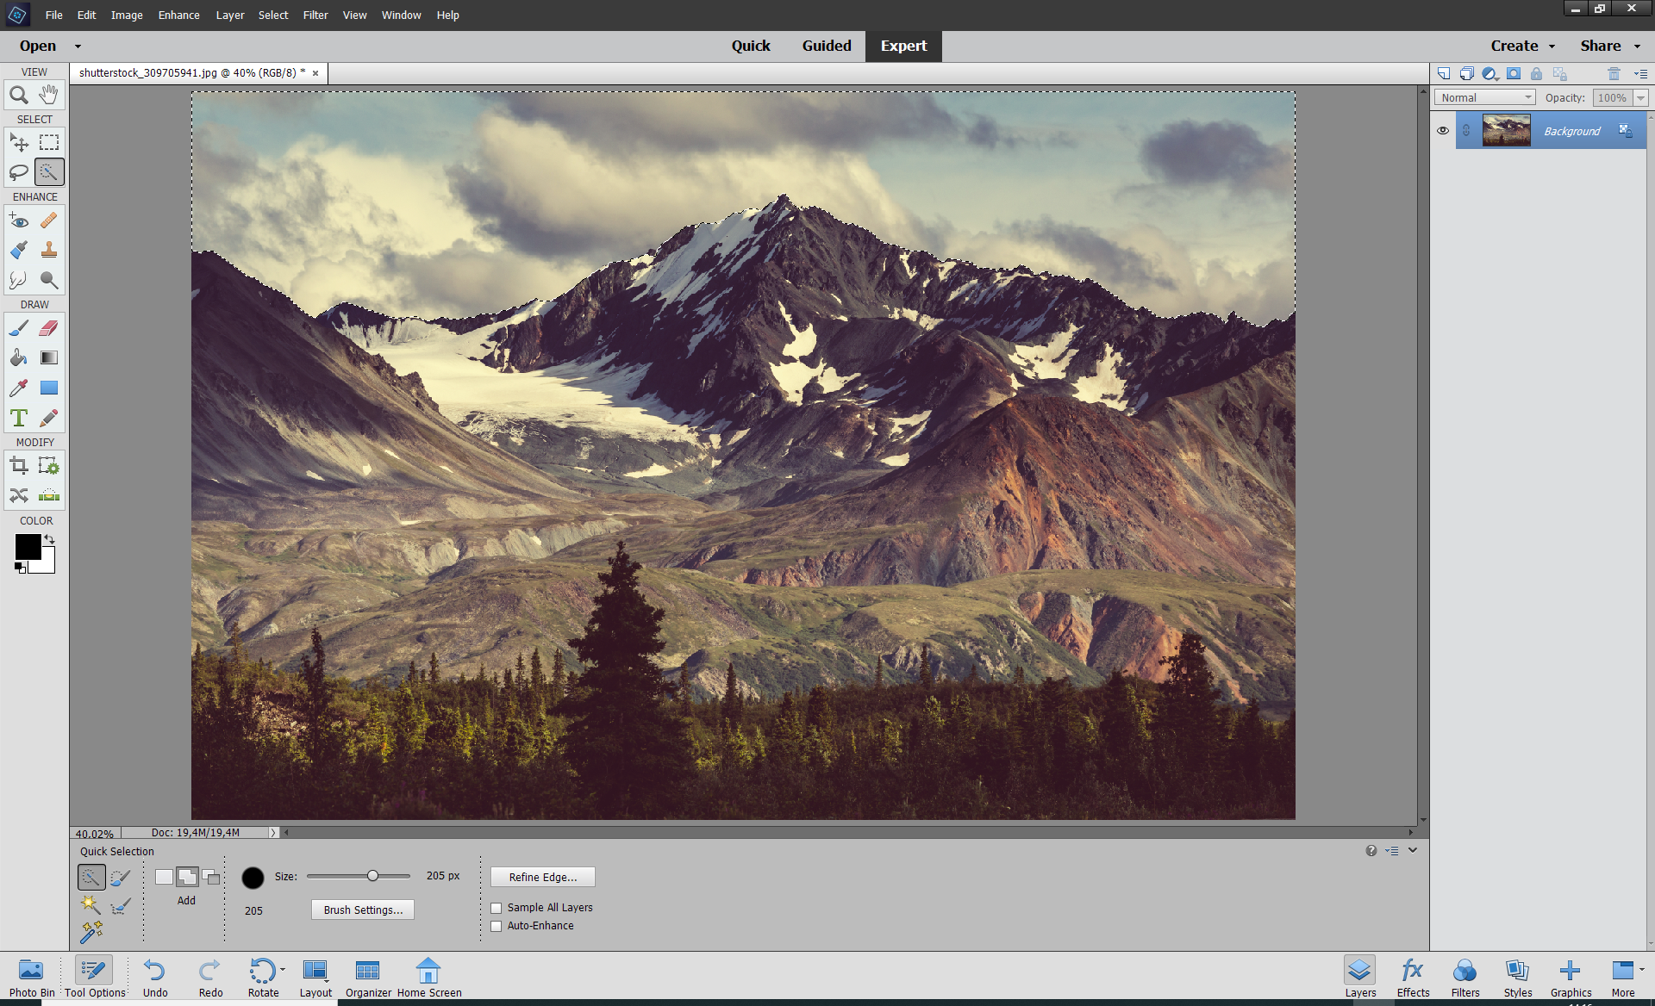Select the Clone Stamp tool
Viewport: 1655px width, 1006px height.
coord(49,250)
